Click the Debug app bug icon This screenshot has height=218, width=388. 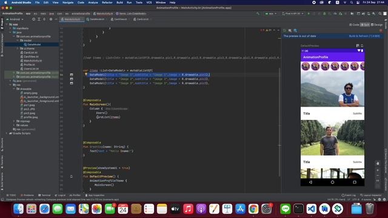[324, 13]
